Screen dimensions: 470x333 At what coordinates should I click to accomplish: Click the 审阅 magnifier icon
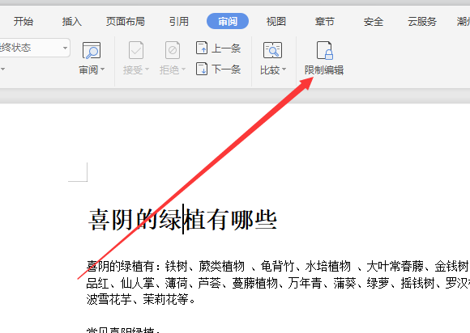(92, 50)
